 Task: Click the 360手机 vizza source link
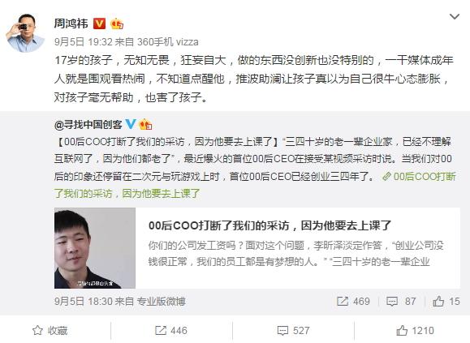168,41
